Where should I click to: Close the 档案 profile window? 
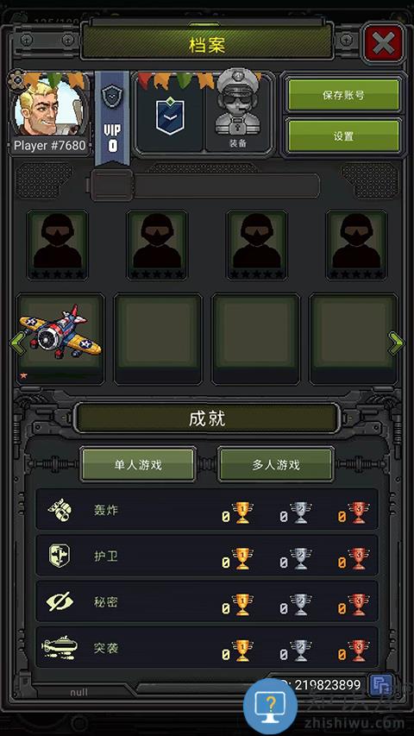[x=384, y=45]
